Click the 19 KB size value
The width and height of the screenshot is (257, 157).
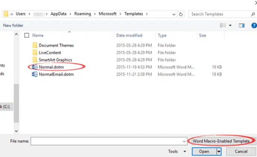217,67
